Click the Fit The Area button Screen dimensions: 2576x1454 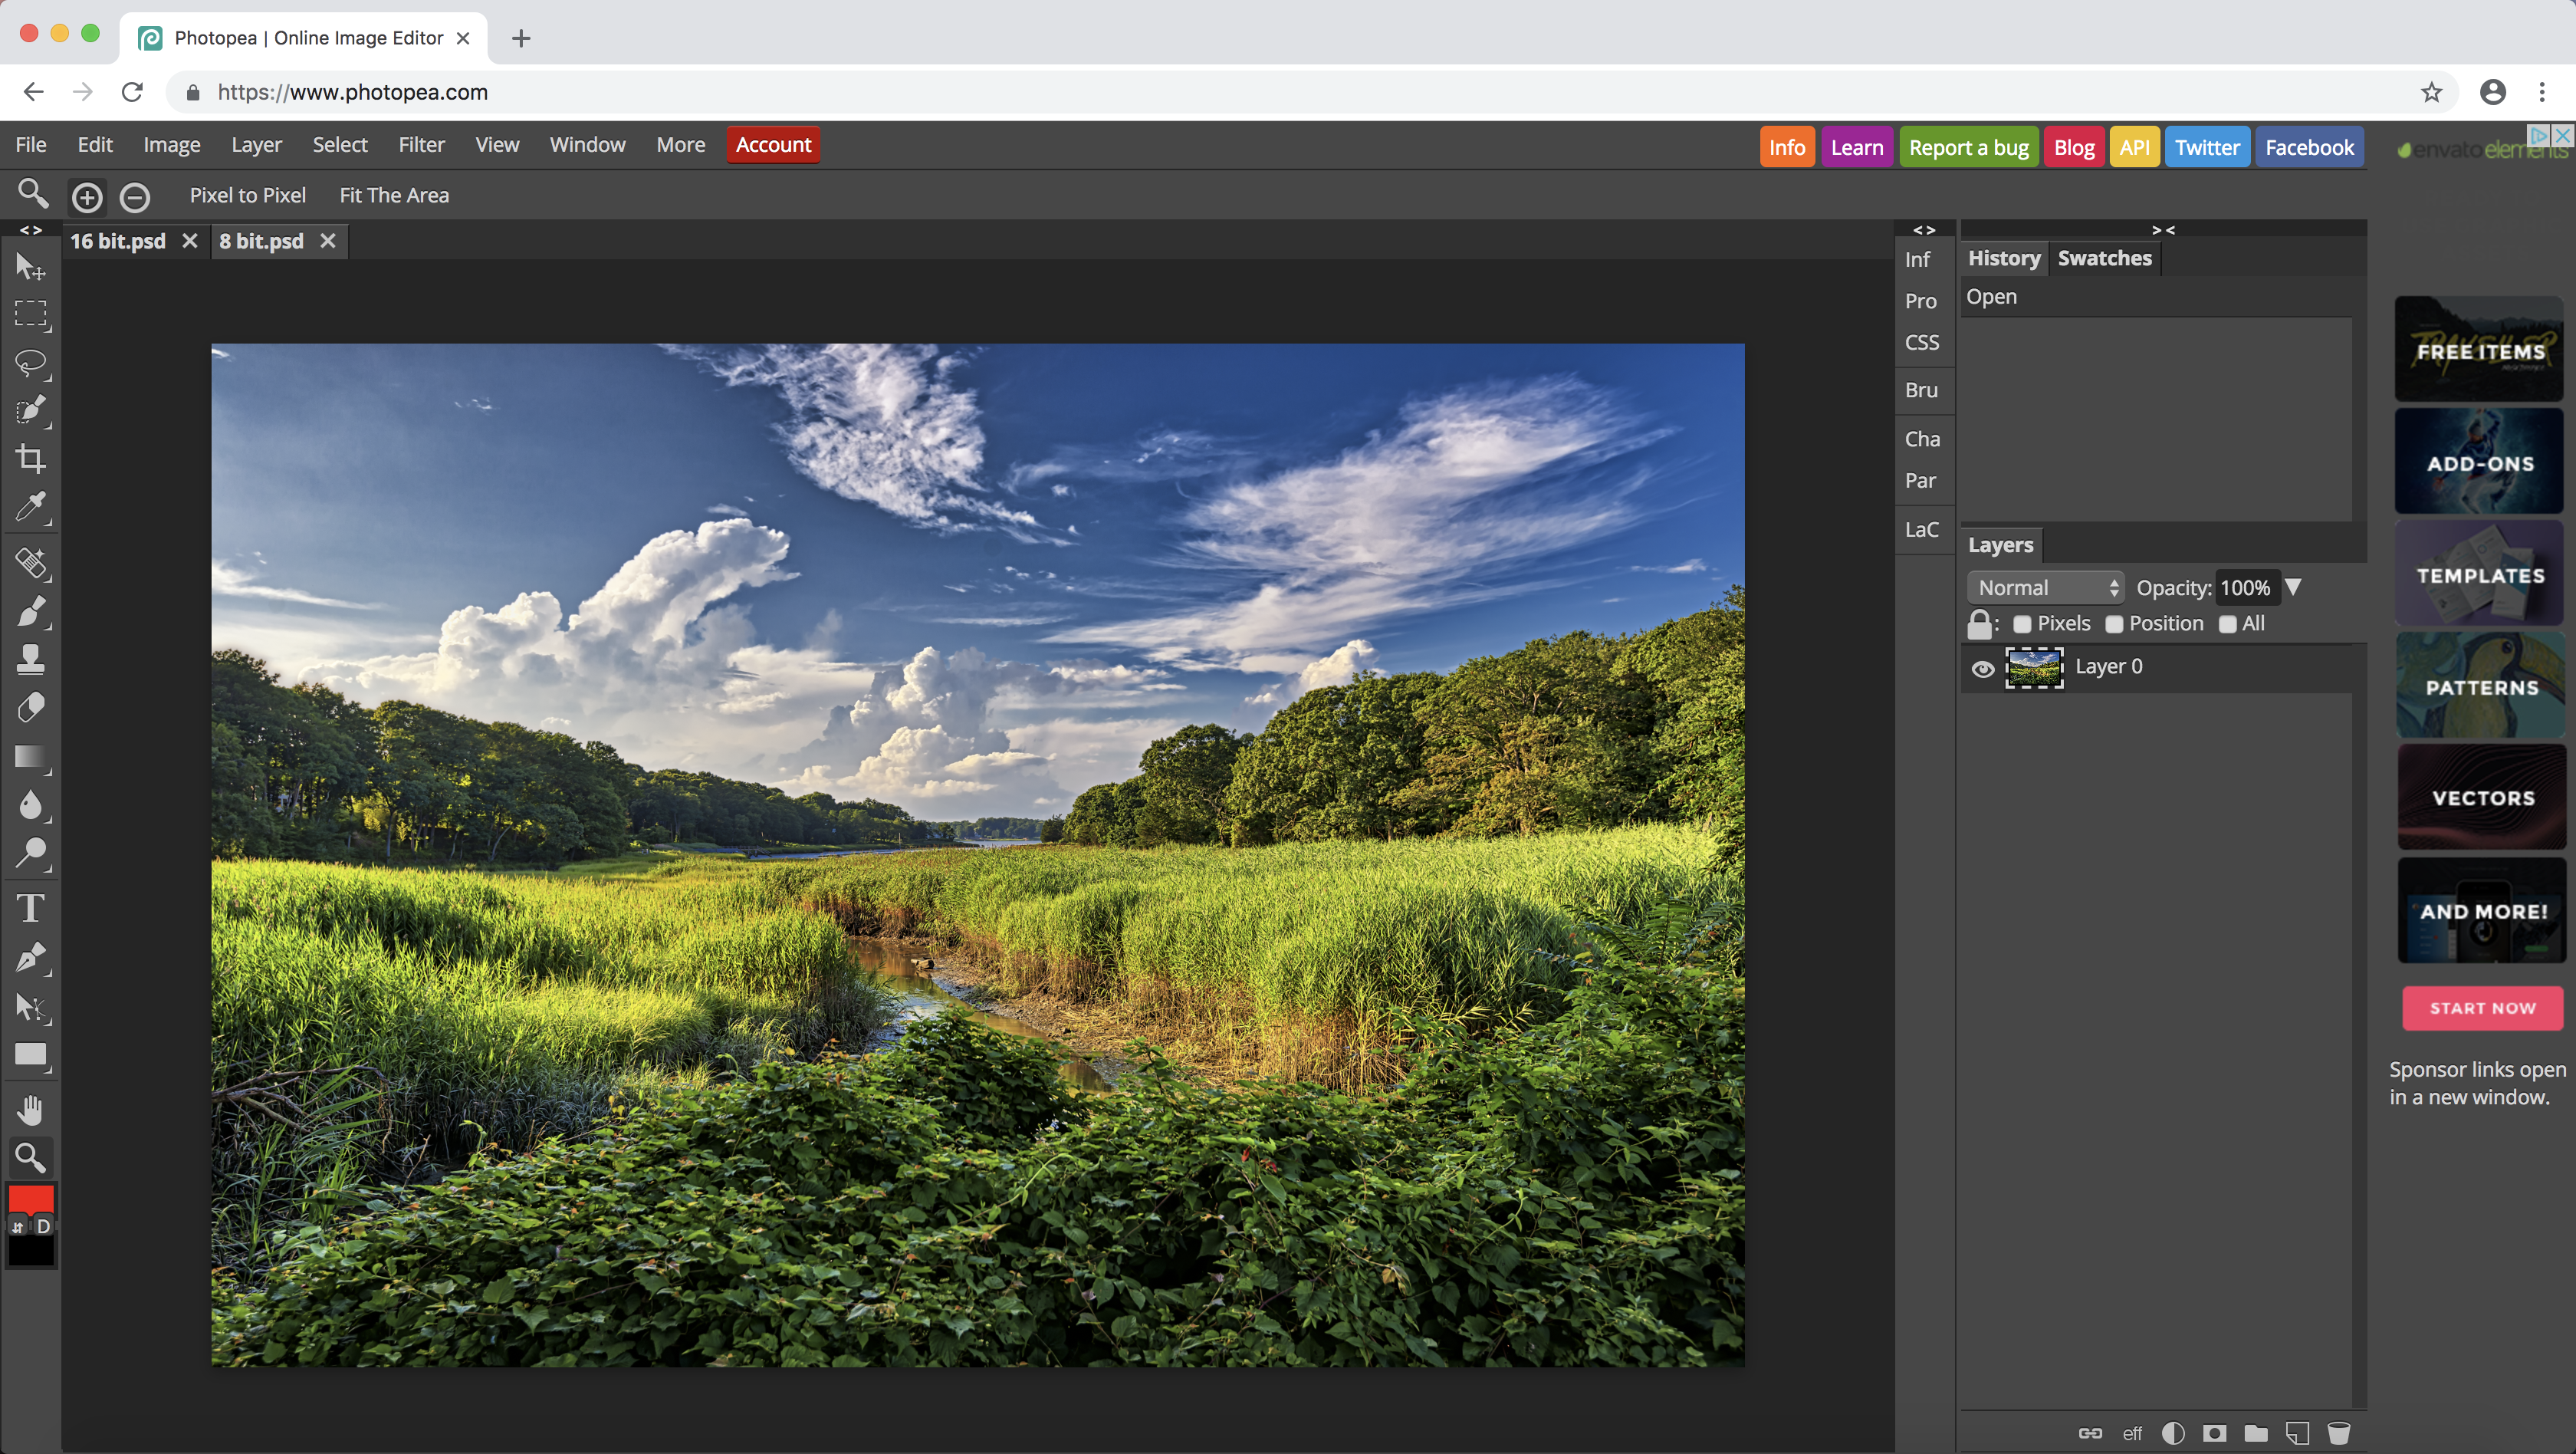coord(394,196)
